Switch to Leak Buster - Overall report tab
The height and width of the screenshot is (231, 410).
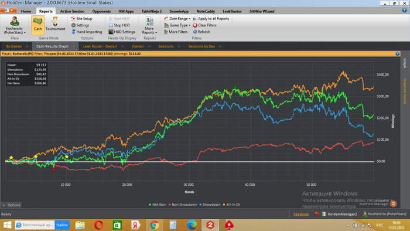(x=100, y=46)
